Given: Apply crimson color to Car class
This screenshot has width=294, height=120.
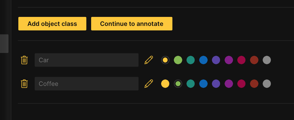Looking at the screenshot, I should 242,60.
